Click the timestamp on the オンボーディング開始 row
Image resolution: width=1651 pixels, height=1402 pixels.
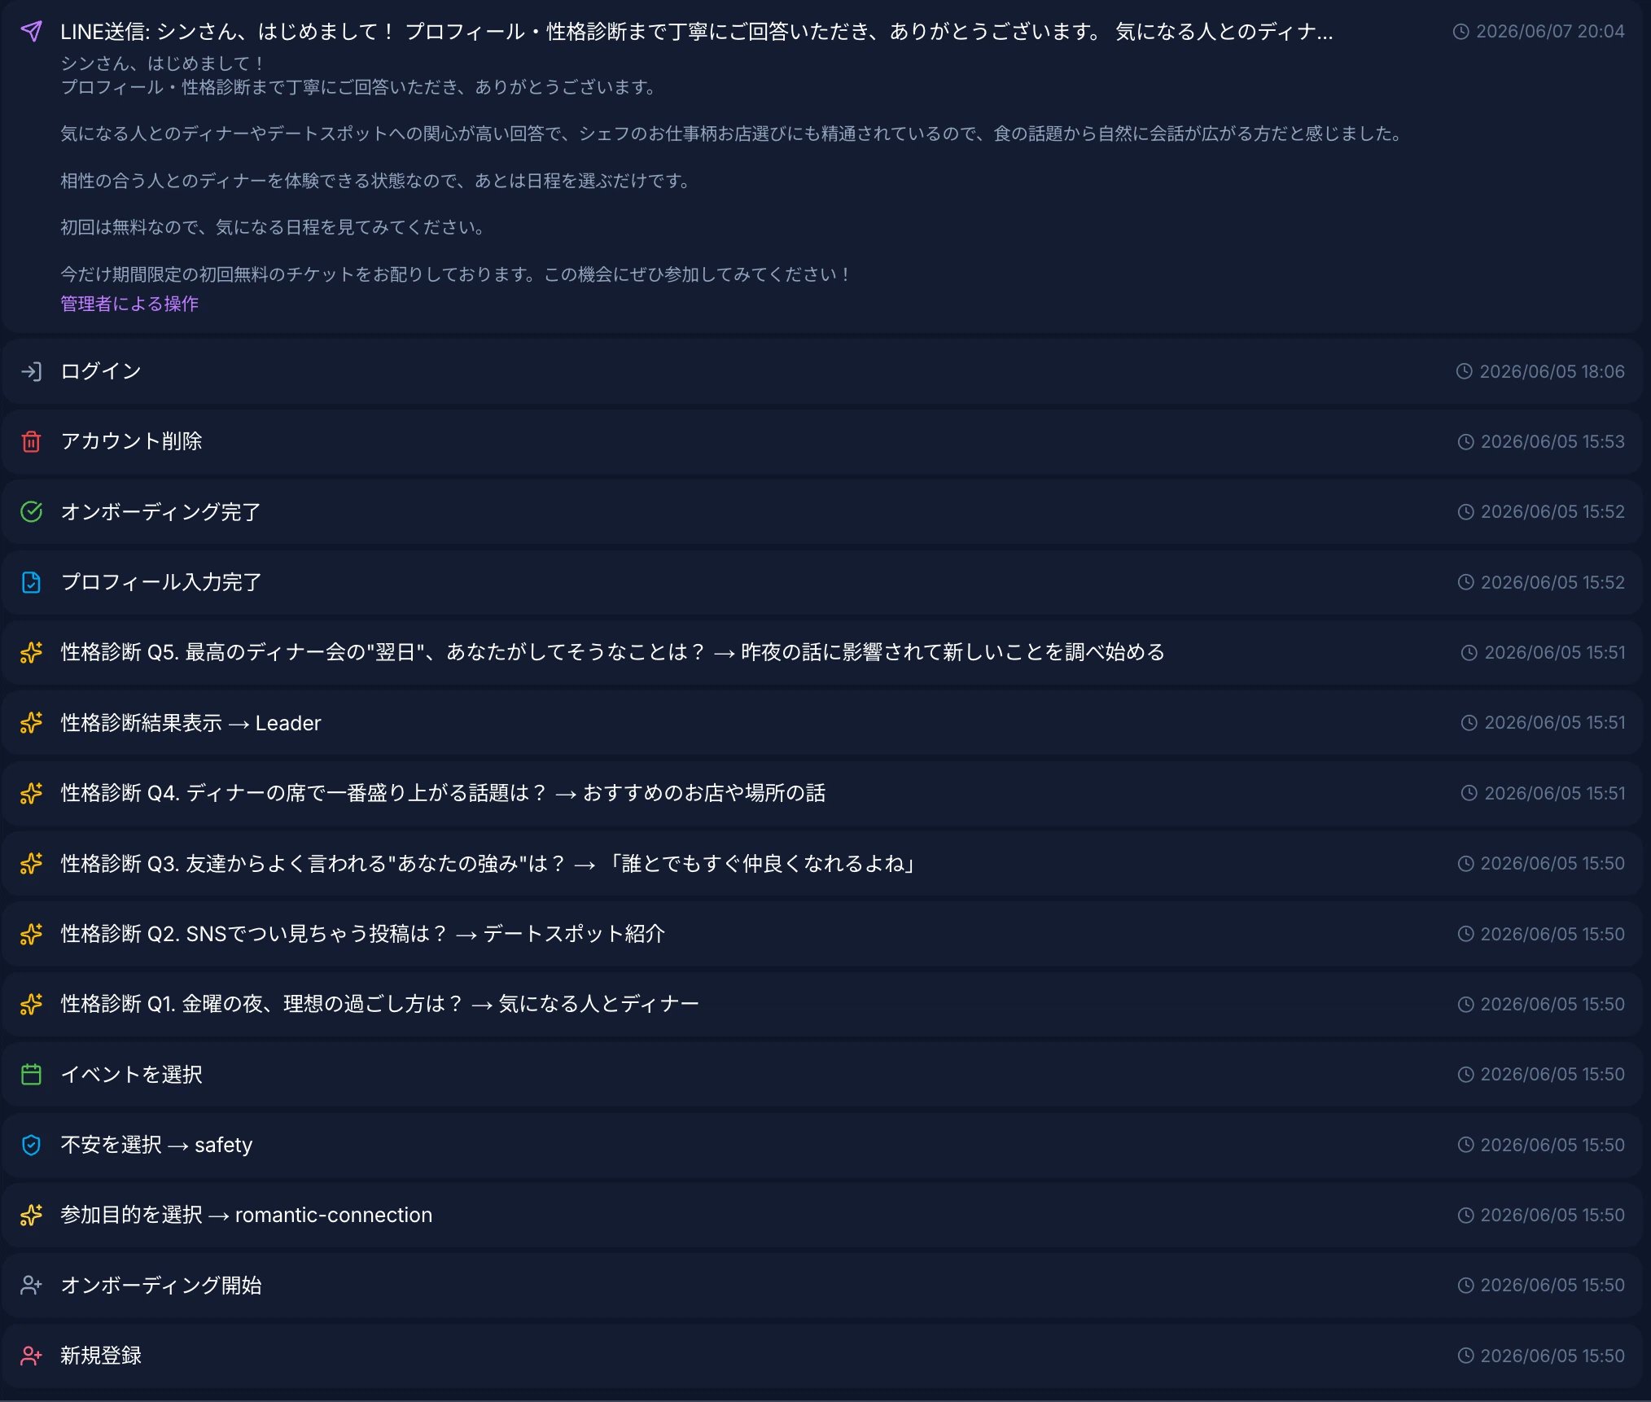coord(1552,1286)
